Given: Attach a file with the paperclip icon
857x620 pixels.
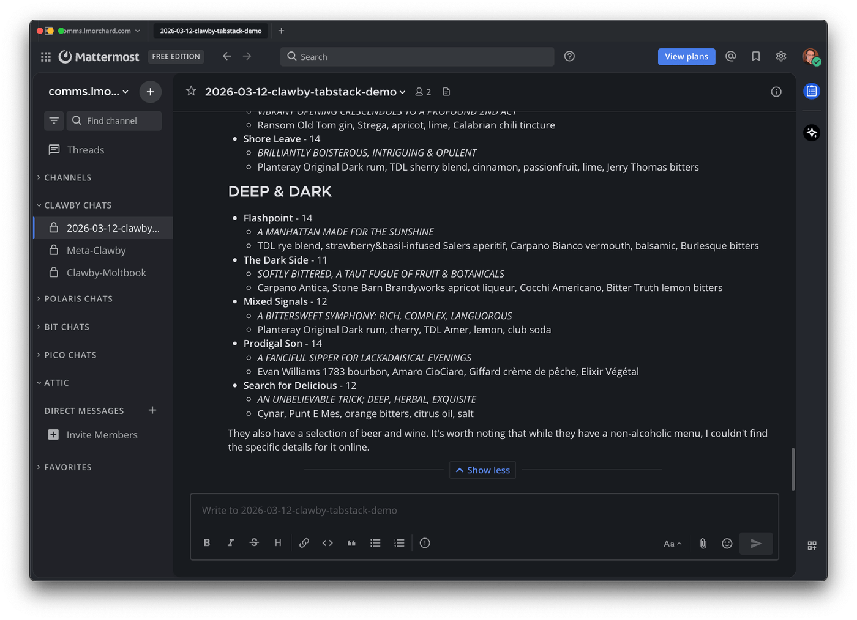Looking at the screenshot, I should tap(703, 544).
